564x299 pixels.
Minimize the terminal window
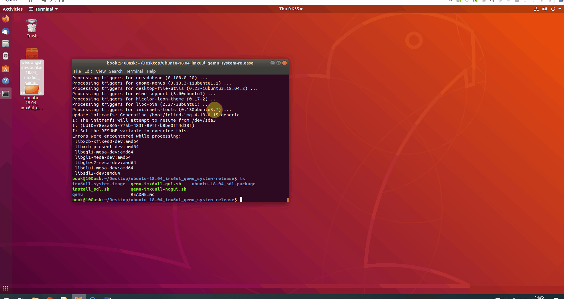coord(273,63)
